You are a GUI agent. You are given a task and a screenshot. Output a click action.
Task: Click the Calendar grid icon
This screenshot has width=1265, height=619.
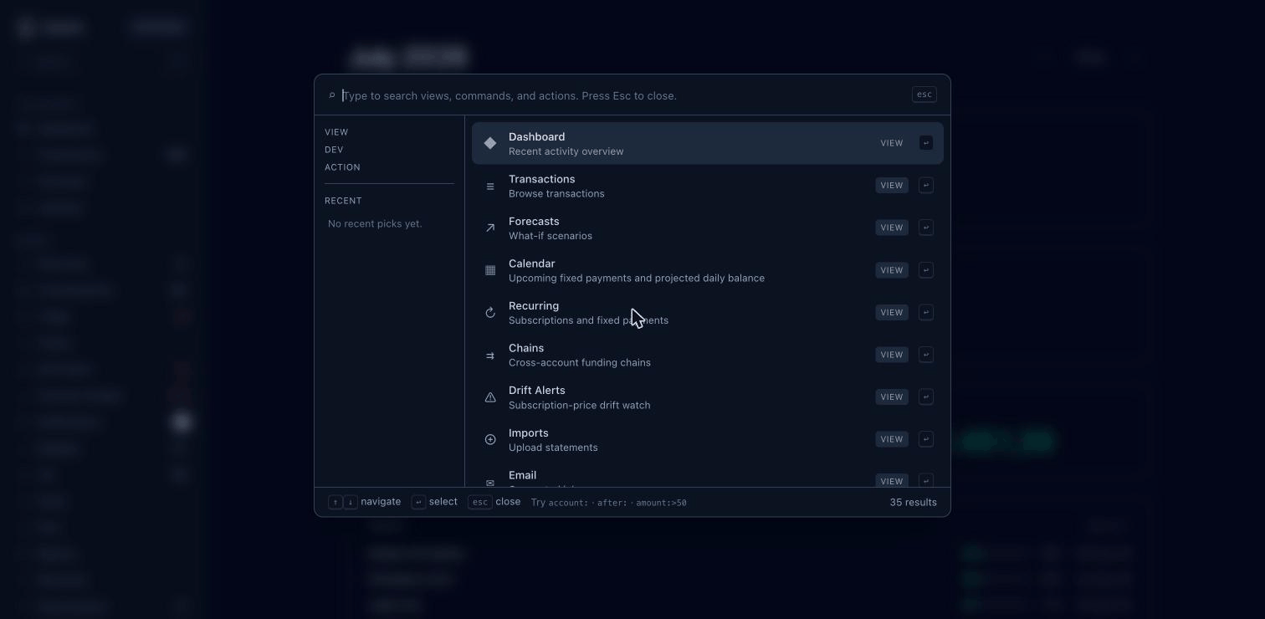pyautogui.click(x=490, y=270)
